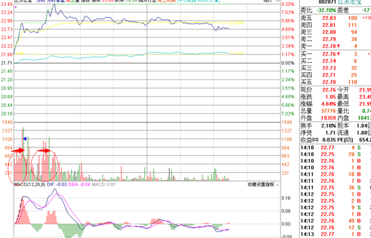Click the 14:12 trade of 49 lots
Screen dimensions: 371x238
click(335, 220)
